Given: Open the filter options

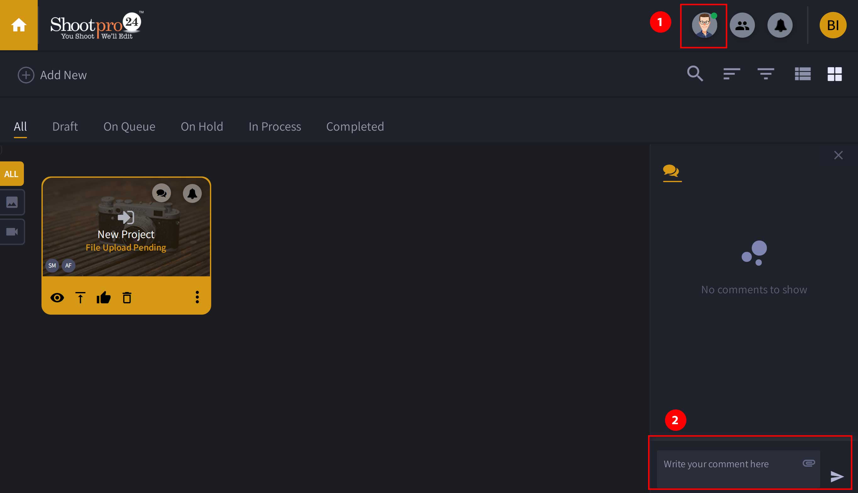Looking at the screenshot, I should click(x=766, y=74).
